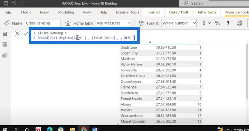Open the File menu
Image resolution: width=249 pixels, height=131 pixels.
8,12
